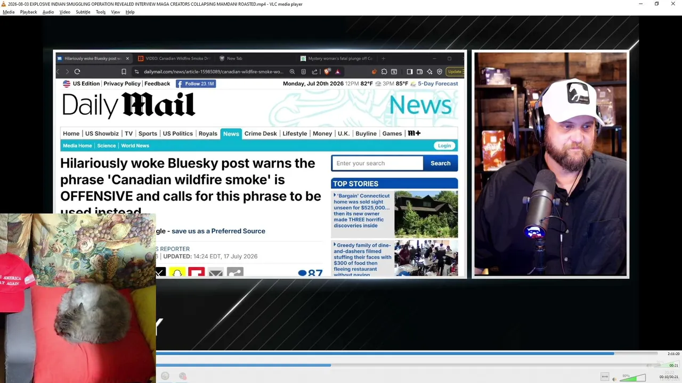Click the VPN shield icon in browser toolbar
682x383 pixels.
point(440,72)
